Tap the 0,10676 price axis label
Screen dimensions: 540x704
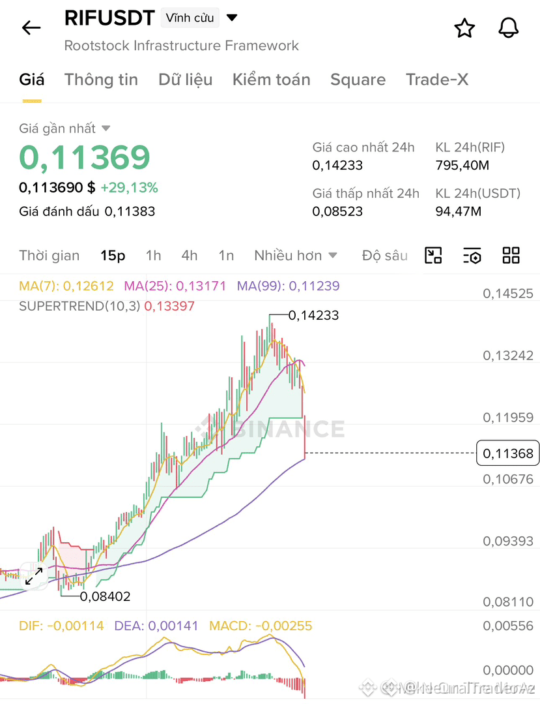(x=508, y=479)
